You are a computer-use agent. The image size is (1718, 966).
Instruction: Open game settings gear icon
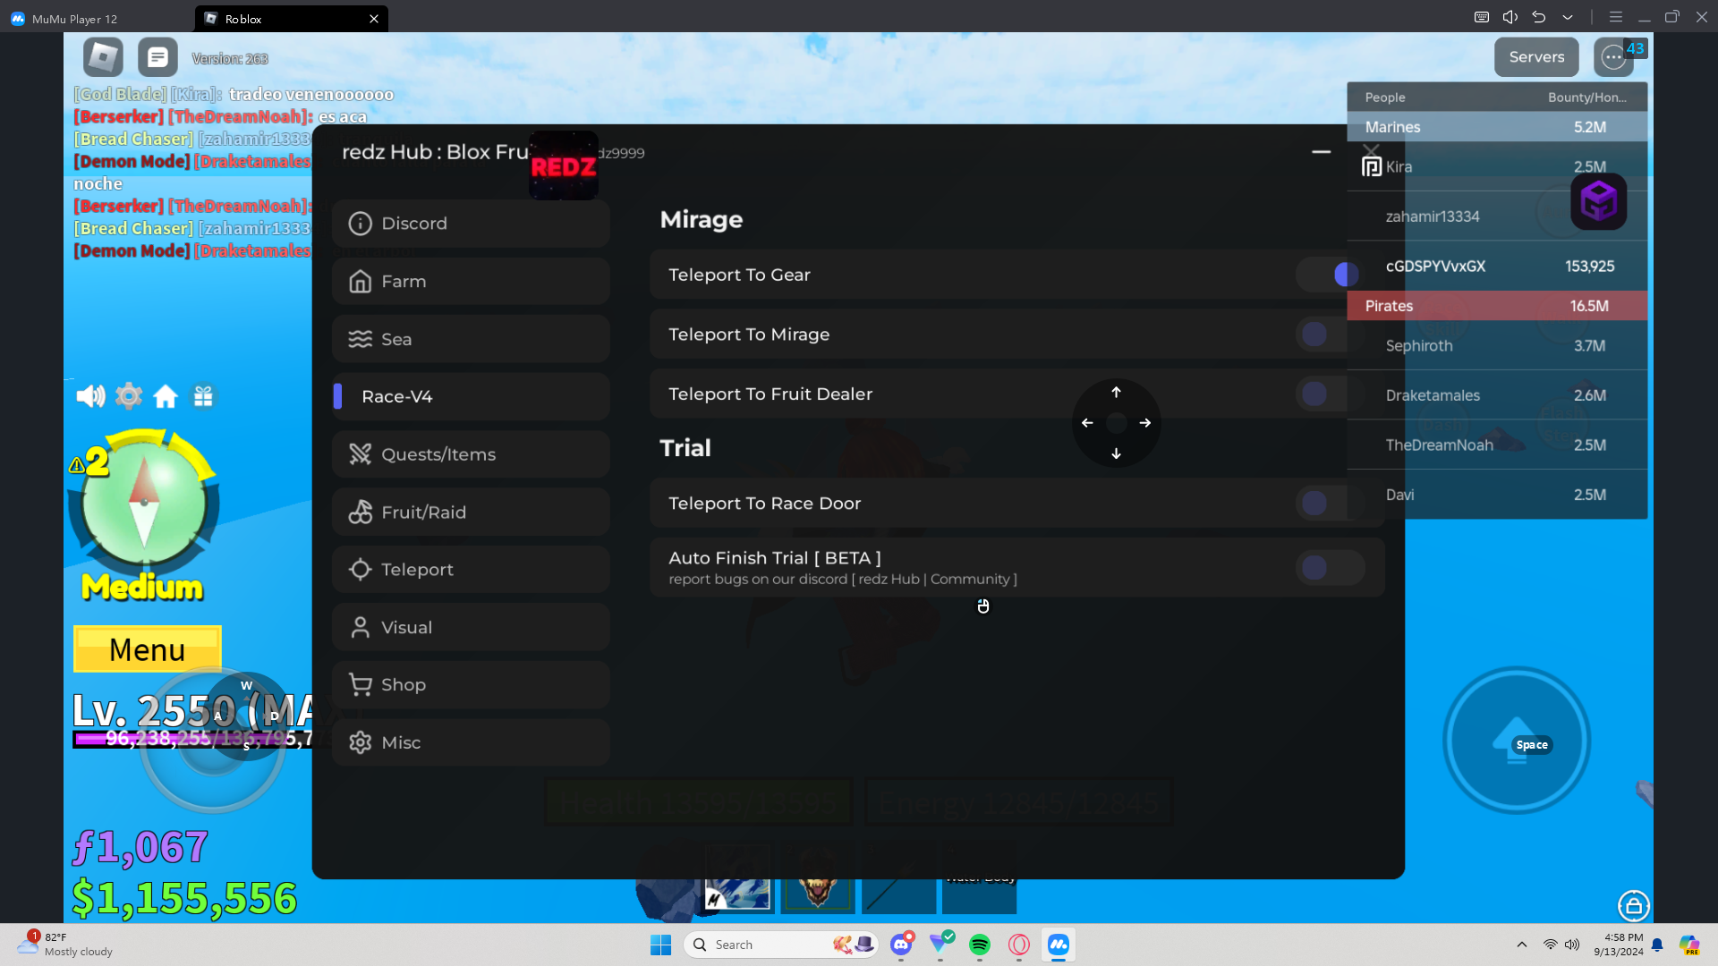click(129, 395)
